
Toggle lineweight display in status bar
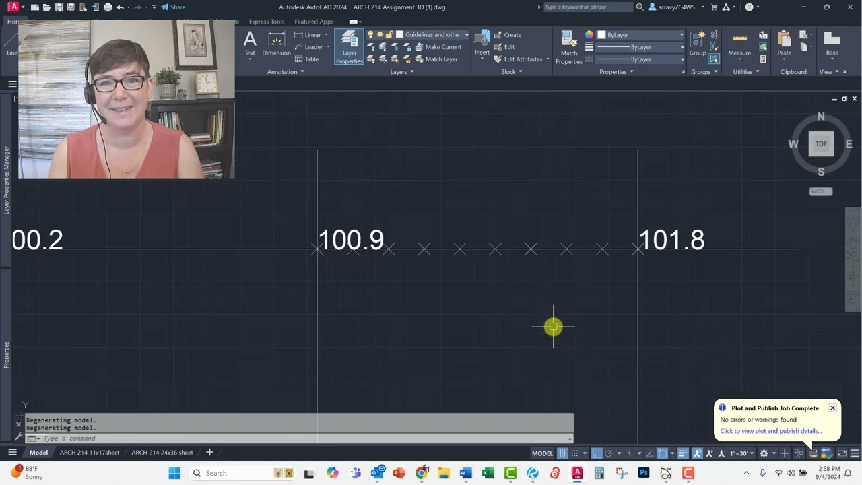(x=683, y=453)
